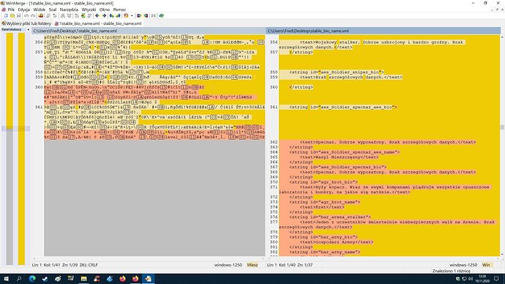Click the taskbar clock showing 12:20
Image resolution: width=505 pixels, height=284 pixels.
coord(482,279)
